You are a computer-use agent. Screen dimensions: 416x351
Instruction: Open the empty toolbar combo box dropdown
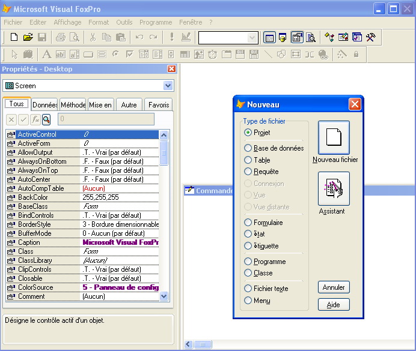[252, 38]
